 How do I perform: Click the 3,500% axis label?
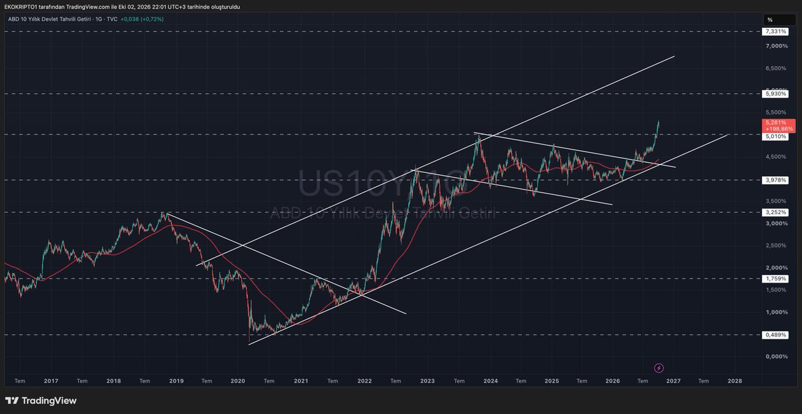(777, 201)
